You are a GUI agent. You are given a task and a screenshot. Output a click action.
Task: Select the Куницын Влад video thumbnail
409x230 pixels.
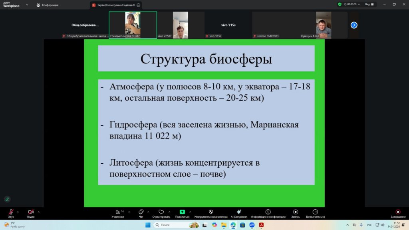click(324, 25)
